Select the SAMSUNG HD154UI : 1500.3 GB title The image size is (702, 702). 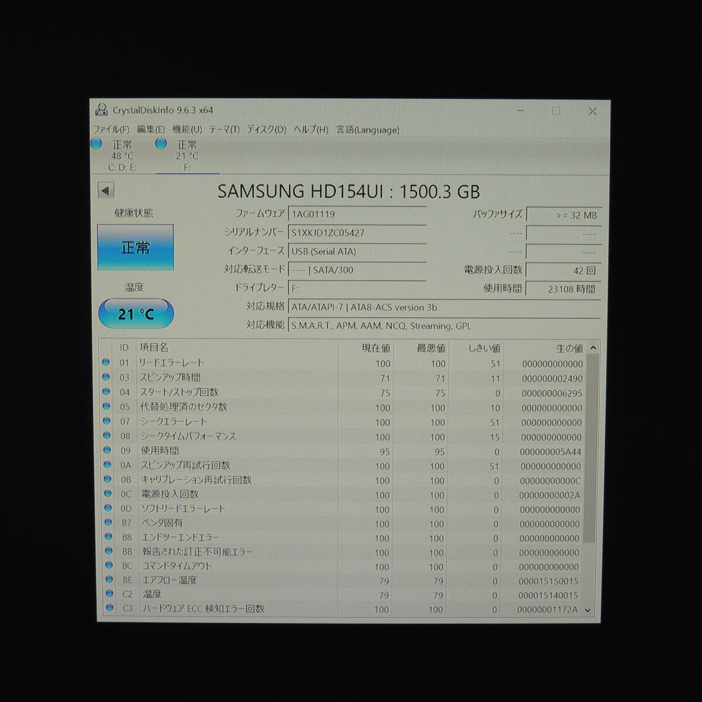click(x=349, y=191)
